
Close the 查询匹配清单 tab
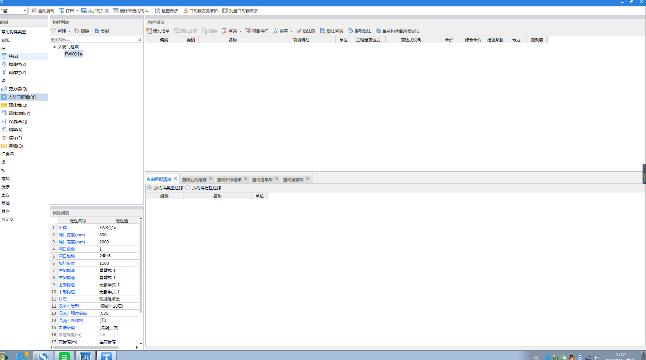(176, 179)
